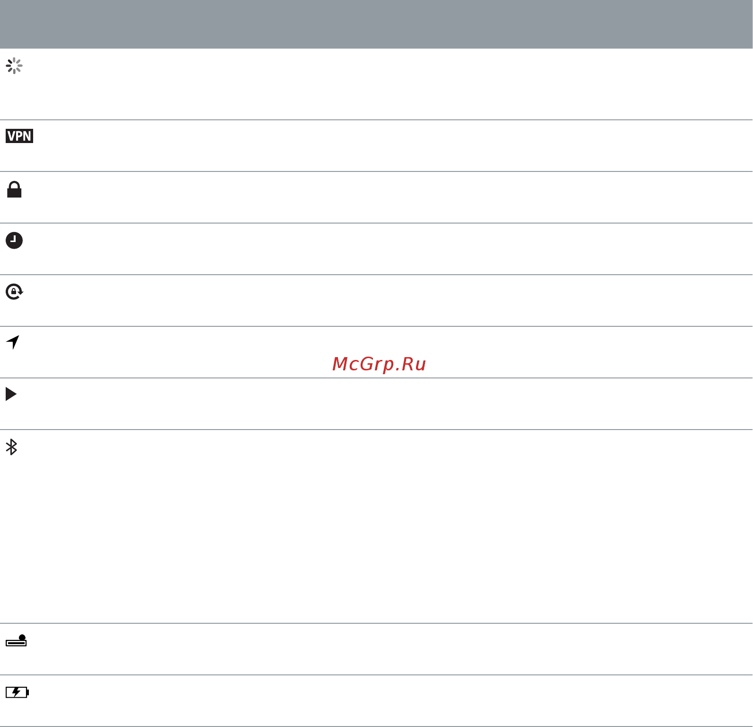Image resolution: width=753 pixels, height=727 pixels.
Task: Click blank cell in the alarm clock row
Action: [393, 249]
